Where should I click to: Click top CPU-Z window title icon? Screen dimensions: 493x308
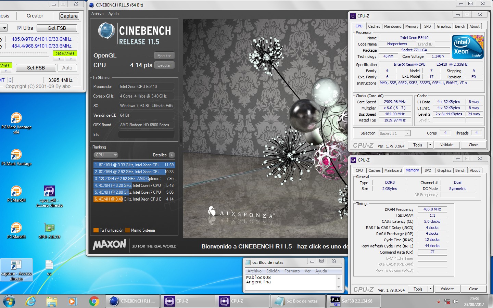(353, 16)
